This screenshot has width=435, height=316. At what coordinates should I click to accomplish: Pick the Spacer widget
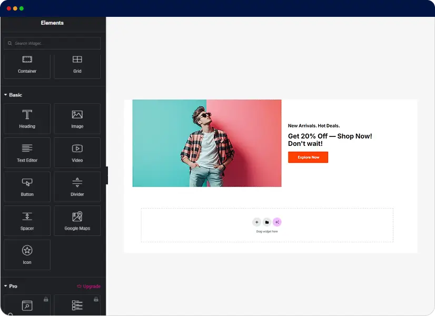click(x=27, y=221)
